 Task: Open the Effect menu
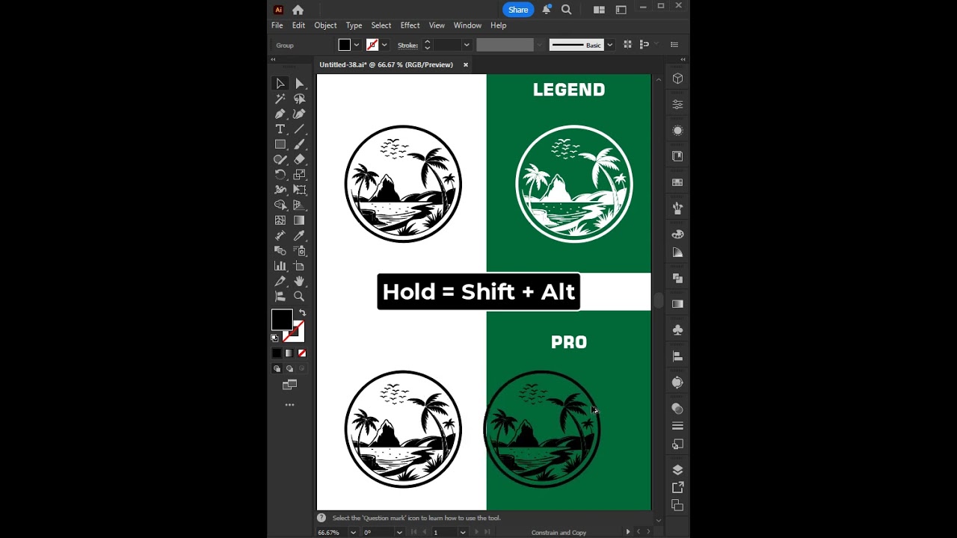tap(410, 25)
